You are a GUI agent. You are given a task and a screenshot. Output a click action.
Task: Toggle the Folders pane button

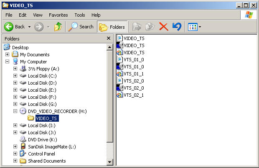(x=112, y=27)
